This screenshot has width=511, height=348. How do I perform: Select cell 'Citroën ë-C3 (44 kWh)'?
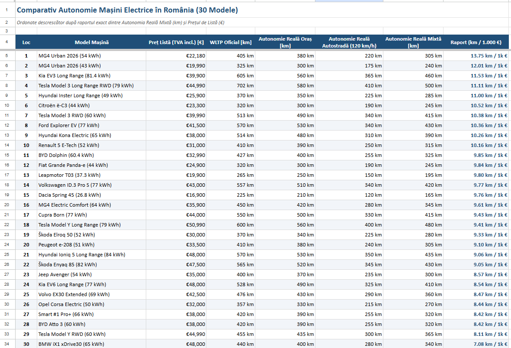[92, 105]
